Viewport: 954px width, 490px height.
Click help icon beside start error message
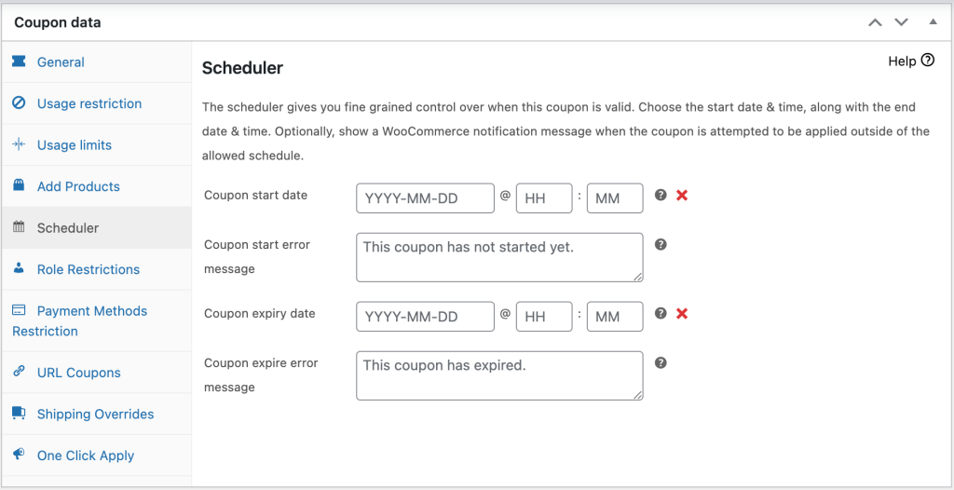pyautogui.click(x=661, y=244)
